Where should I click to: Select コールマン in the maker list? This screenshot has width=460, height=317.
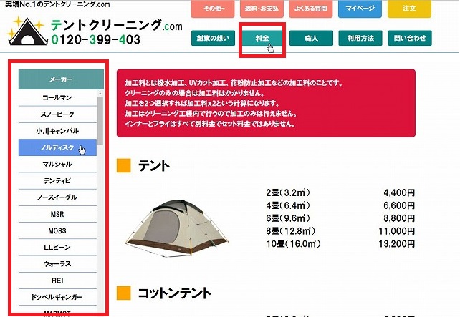point(57,98)
